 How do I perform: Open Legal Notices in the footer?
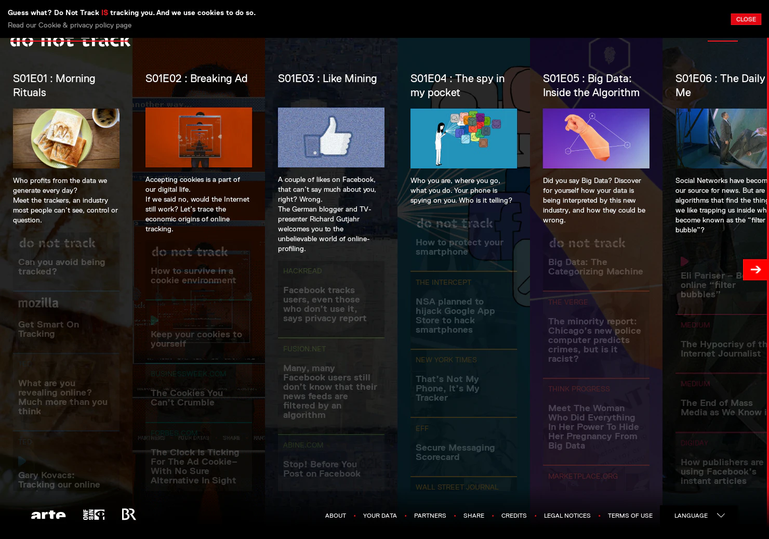click(x=567, y=516)
